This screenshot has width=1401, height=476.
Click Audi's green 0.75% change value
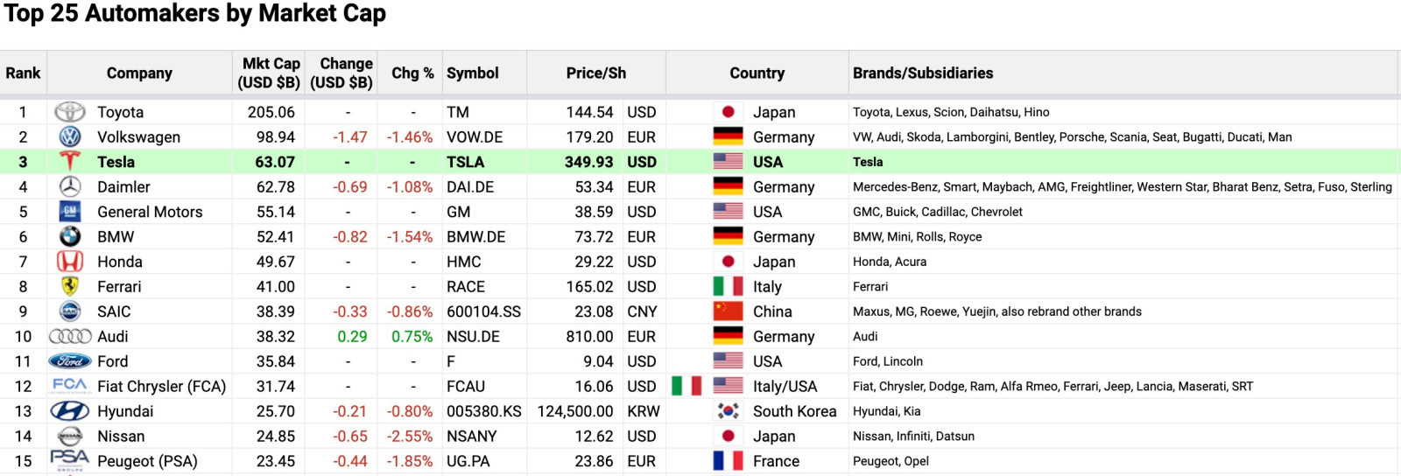(x=412, y=337)
